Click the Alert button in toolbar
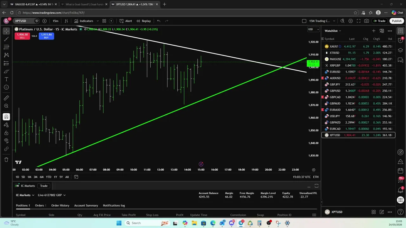This screenshot has width=406, height=228. pyautogui.click(x=126, y=21)
